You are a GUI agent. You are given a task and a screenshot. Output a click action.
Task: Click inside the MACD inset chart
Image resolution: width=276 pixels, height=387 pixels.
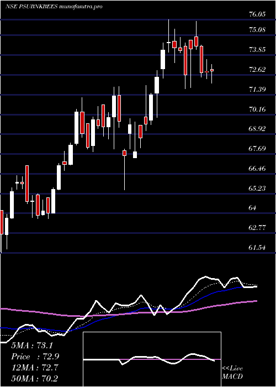click(x=152, y=359)
